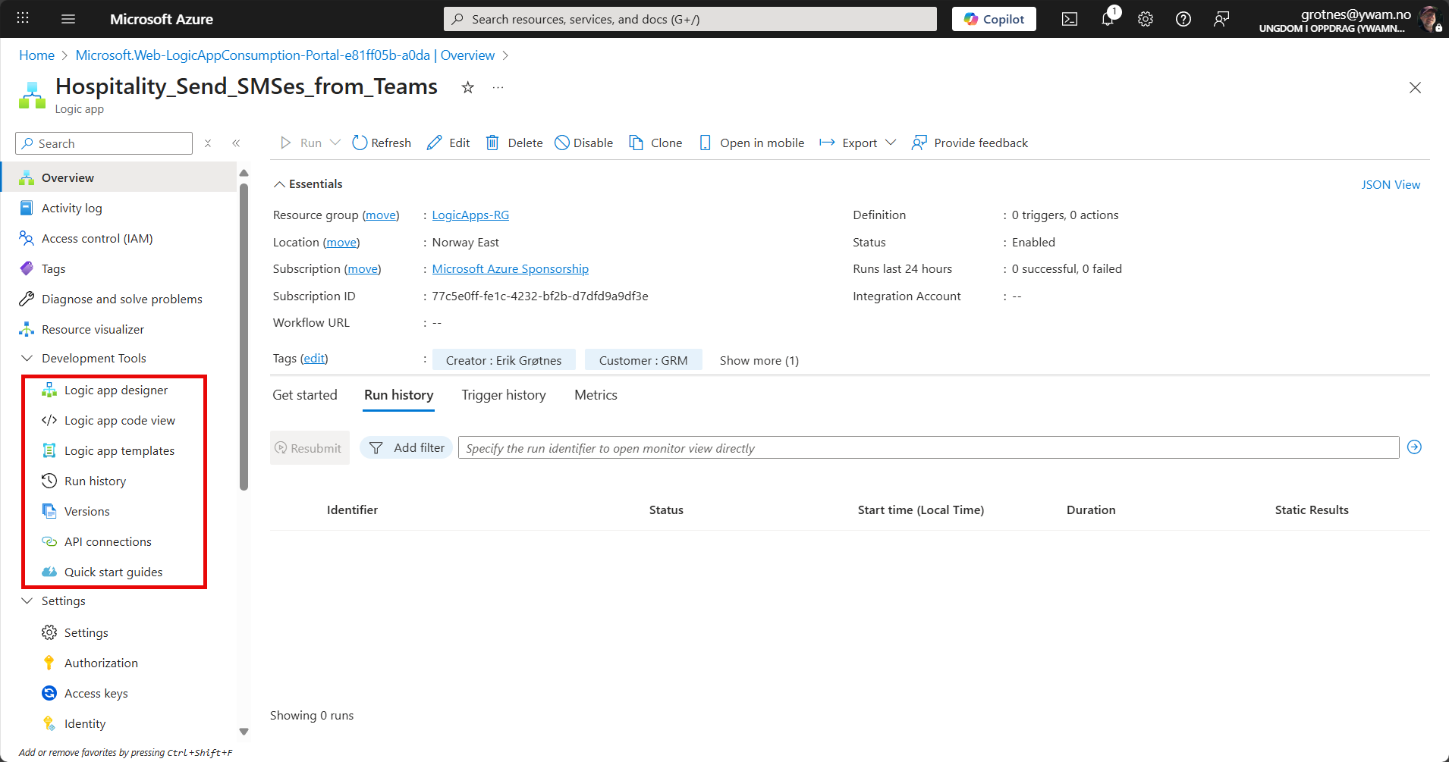This screenshot has height=762, width=1449.
Task: Open Versions in the sidebar
Action: (x=86, y=511)
